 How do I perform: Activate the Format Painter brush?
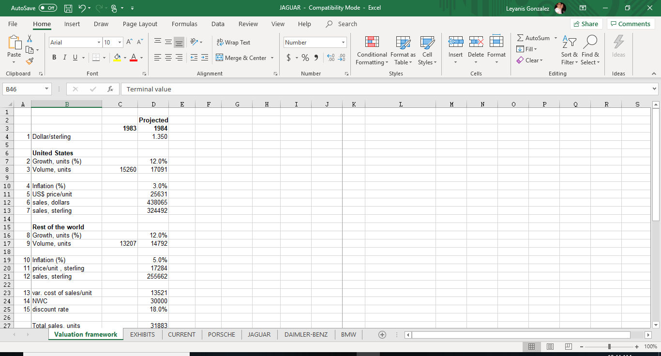click(x=30, y=60)
